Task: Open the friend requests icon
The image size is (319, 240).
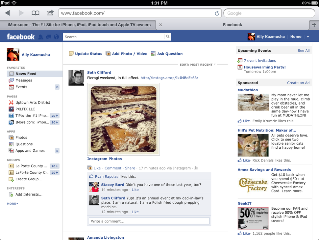Action: pos(41,37)
